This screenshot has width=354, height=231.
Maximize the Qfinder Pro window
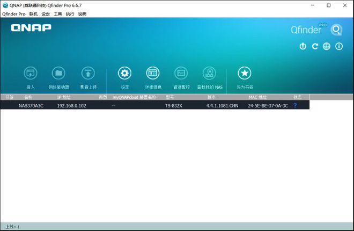(329, 5)
